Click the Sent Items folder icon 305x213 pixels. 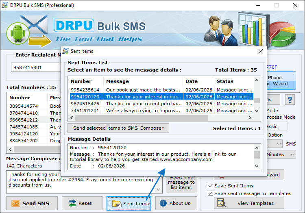tap(117, 204)
